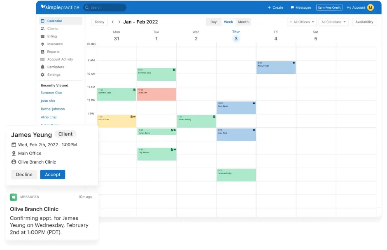
Task: Click the Reports chart icon
Action: [x=42, y=52]
